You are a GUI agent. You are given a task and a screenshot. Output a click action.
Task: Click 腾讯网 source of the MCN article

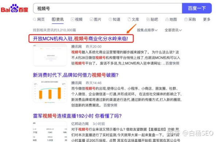(x=76, y=47)
